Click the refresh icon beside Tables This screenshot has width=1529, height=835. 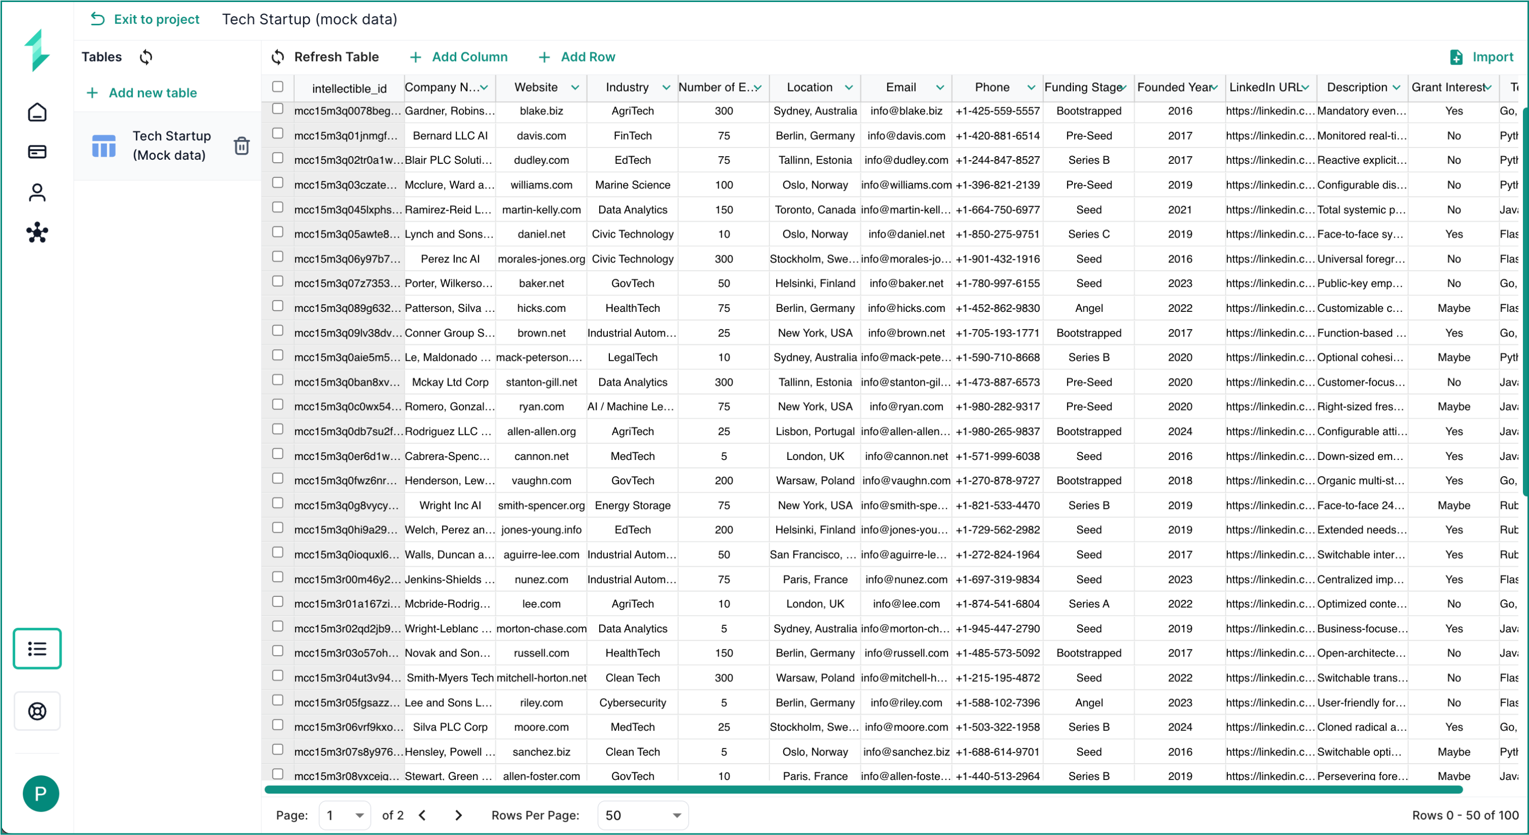(146, 57)
